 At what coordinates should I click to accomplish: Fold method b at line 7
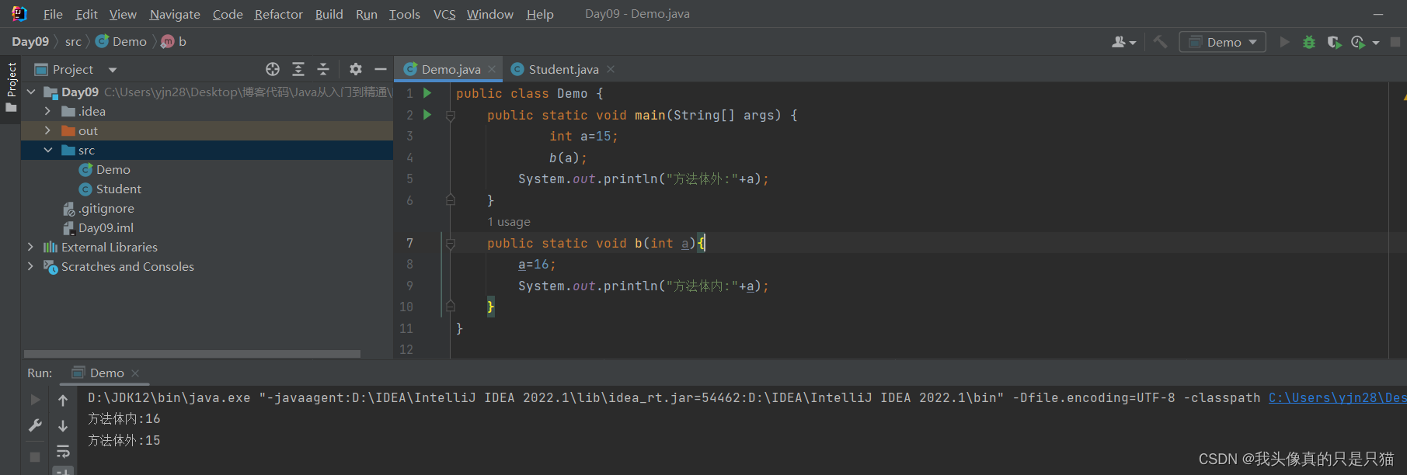pyautogui.click(x=451, y=243)
